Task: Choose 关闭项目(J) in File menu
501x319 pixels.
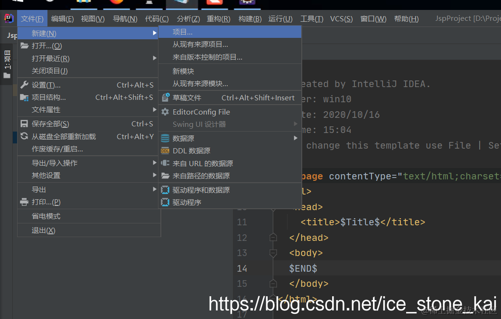Action: (88, 71)
